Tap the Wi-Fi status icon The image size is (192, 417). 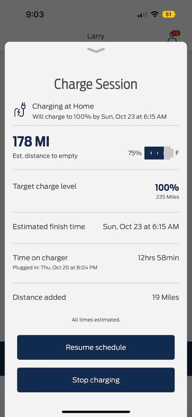(155, 14)
